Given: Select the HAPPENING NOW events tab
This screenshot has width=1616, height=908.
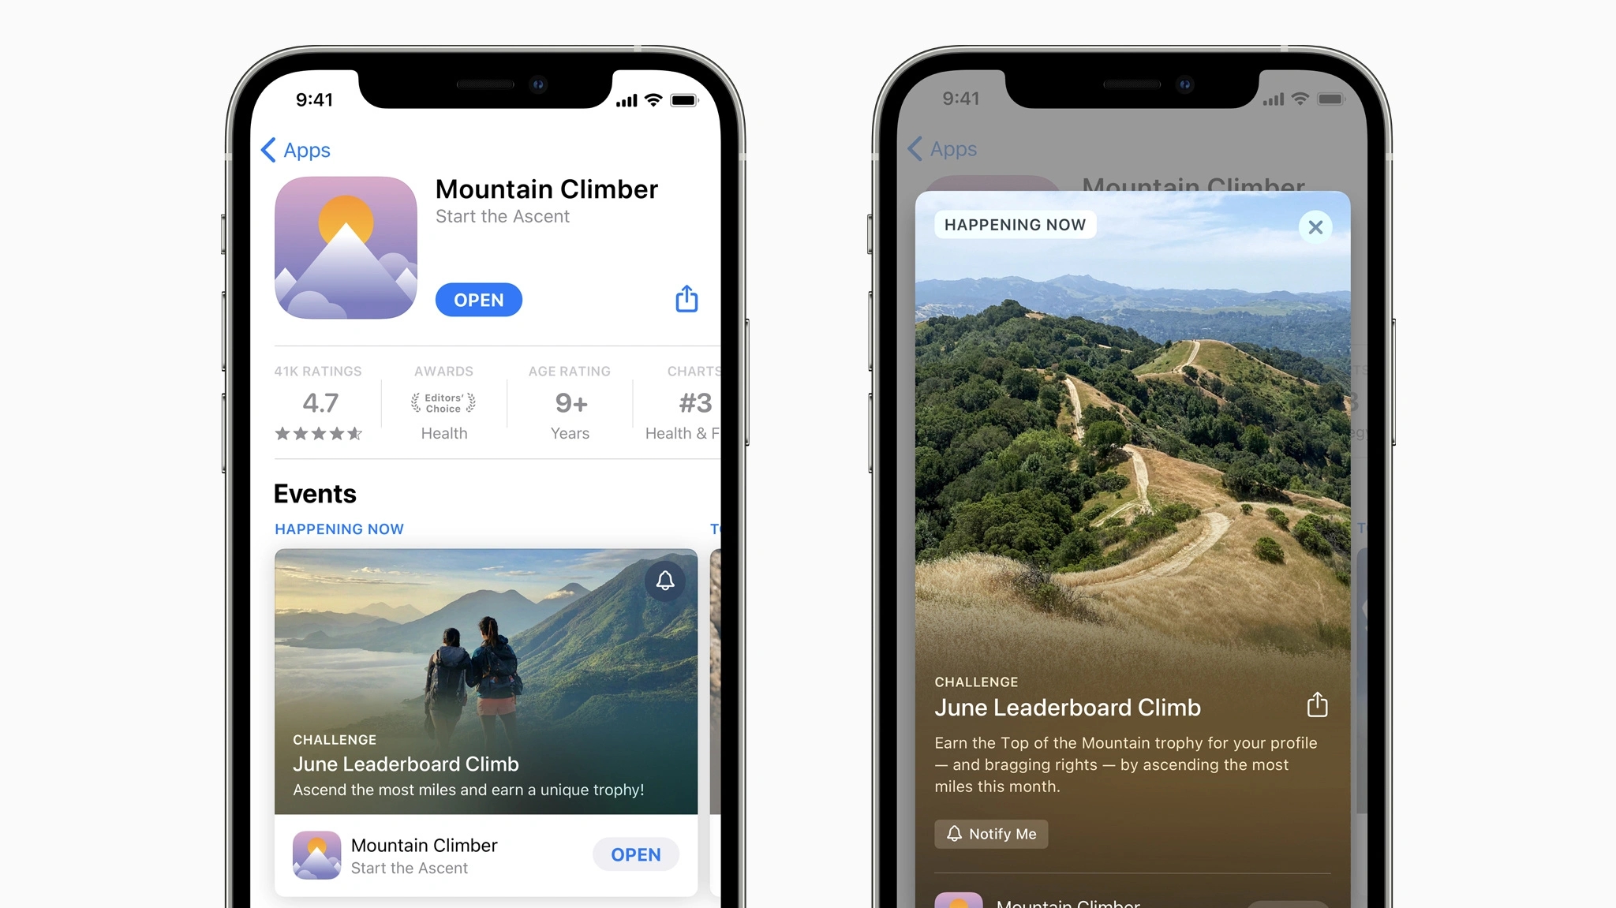Looking at the screenshot, I should pos(339,527).
